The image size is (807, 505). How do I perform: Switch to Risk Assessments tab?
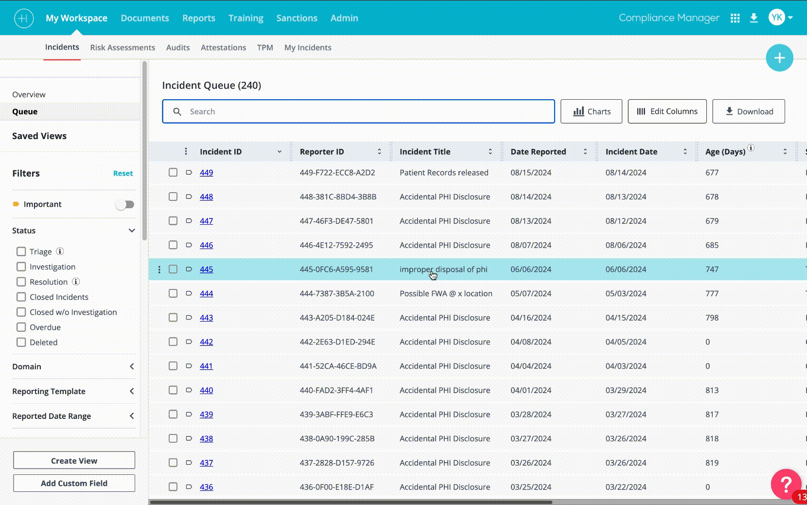[123, 48]
